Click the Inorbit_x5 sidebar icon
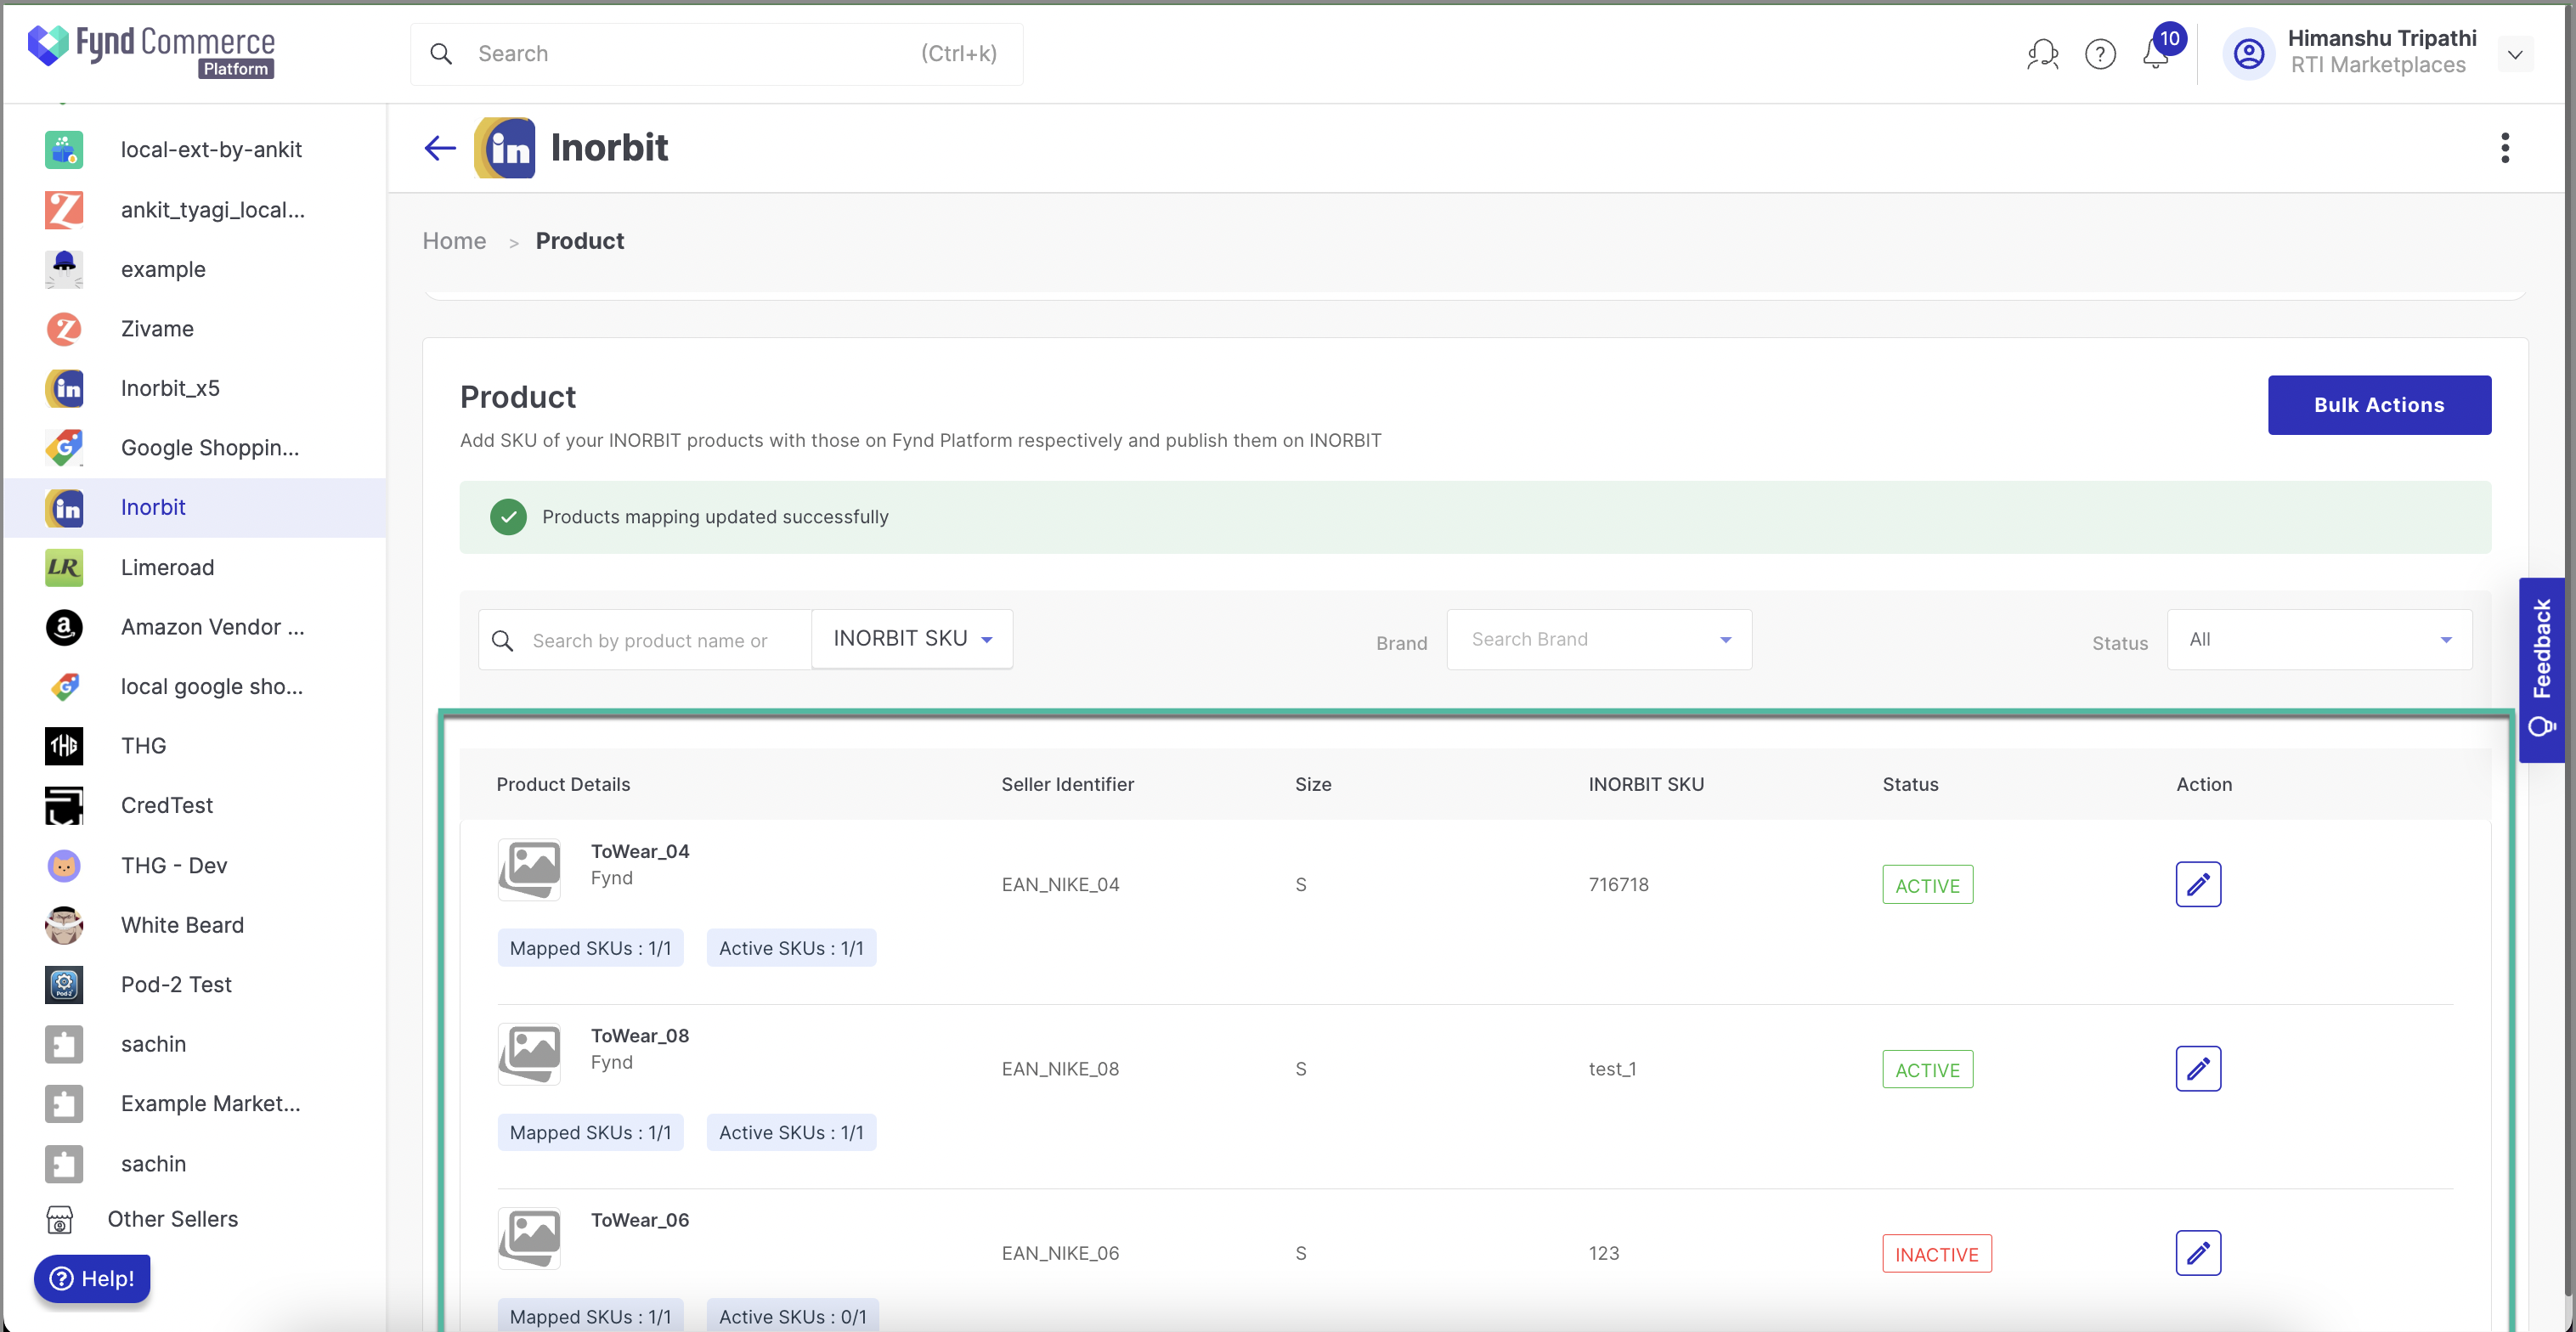The width and height of the screenshot is (2576, 1332). (64, 388)
